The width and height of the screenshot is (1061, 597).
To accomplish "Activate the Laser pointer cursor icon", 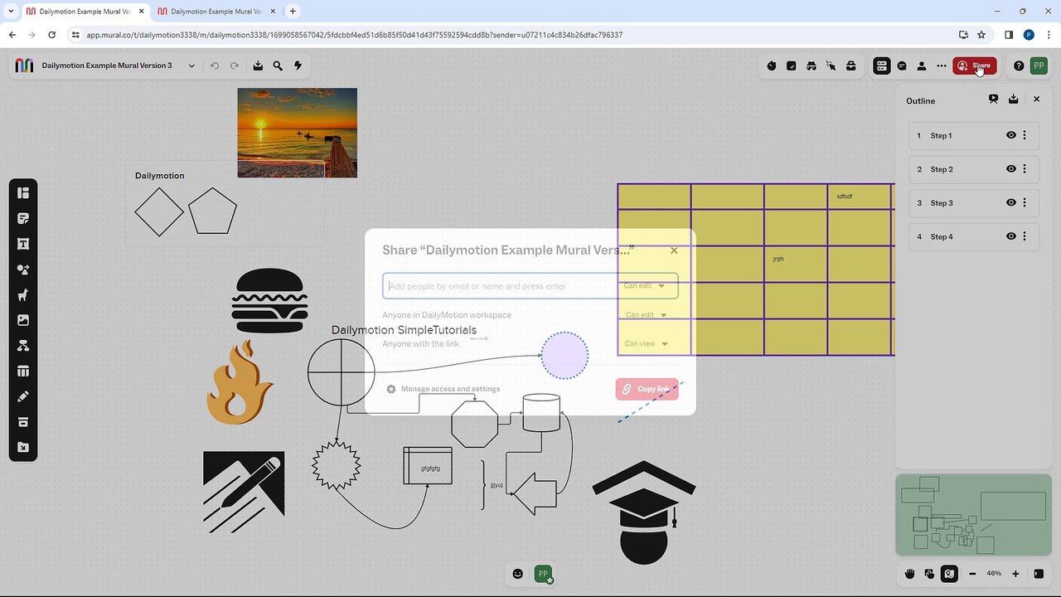I will pos(831,66).
